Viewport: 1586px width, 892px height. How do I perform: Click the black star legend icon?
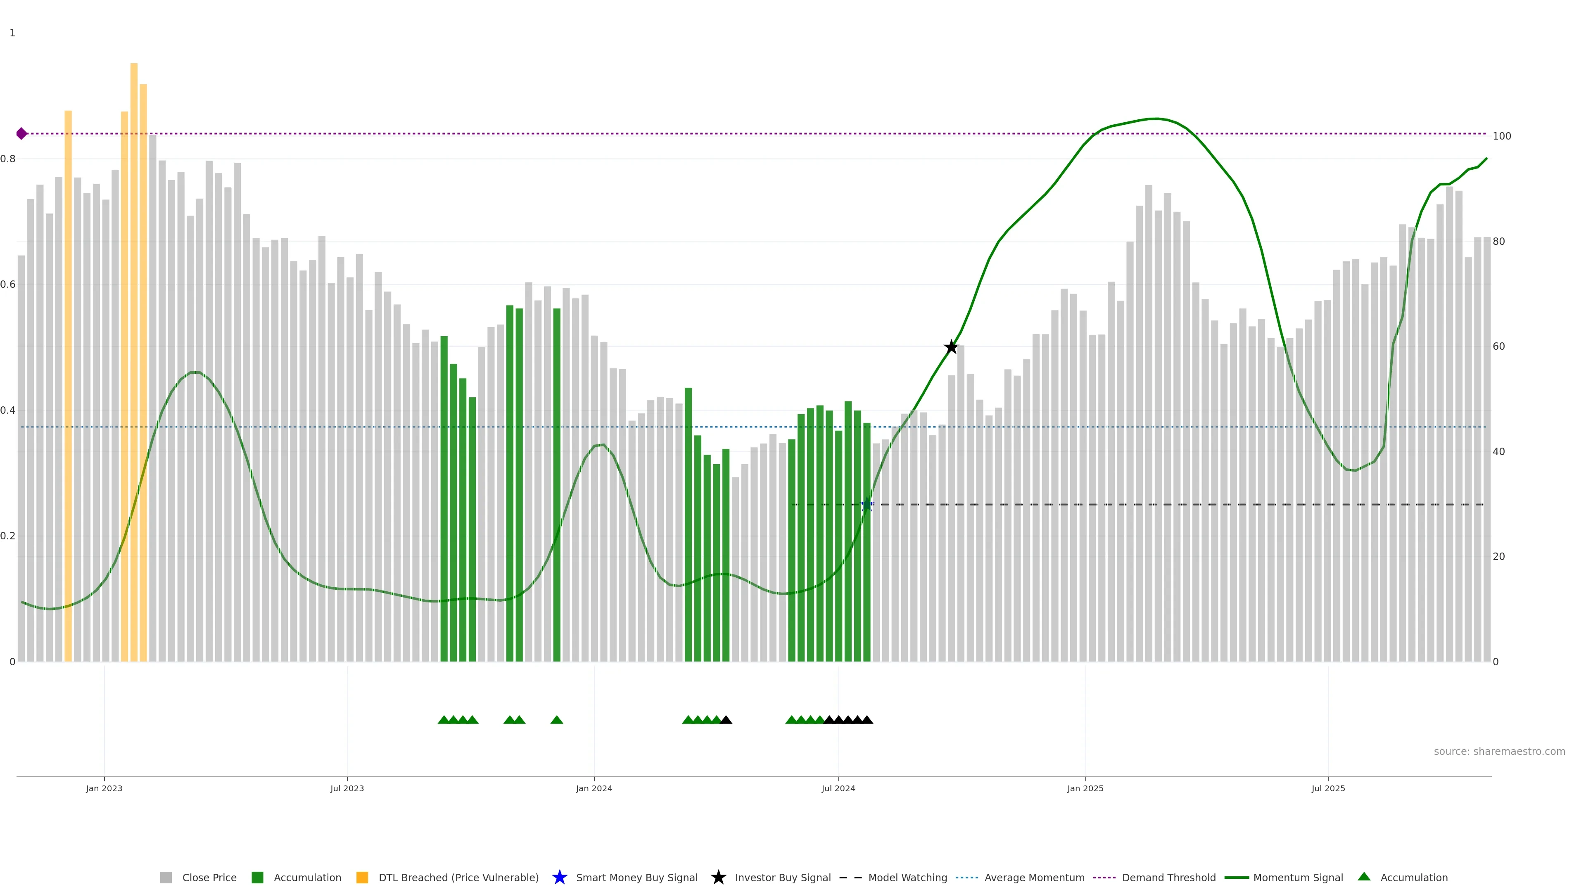pyautogui.click(x=718, y=878)
